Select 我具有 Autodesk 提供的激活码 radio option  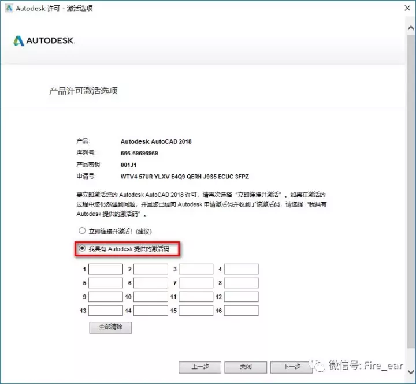coord(82,249)
